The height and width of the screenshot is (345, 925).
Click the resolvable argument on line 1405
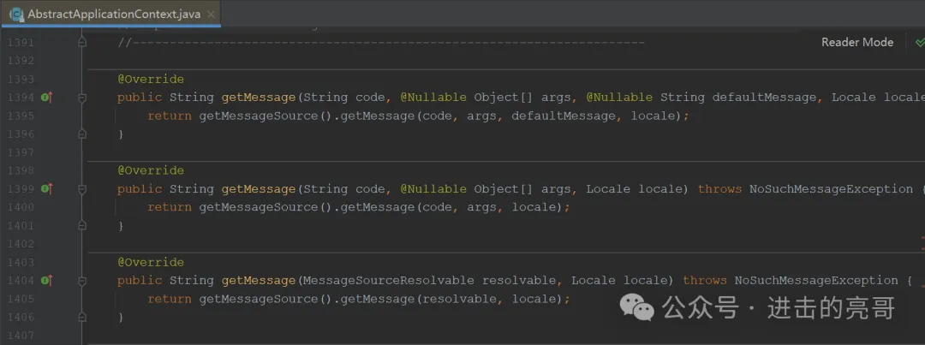[460, 299]
